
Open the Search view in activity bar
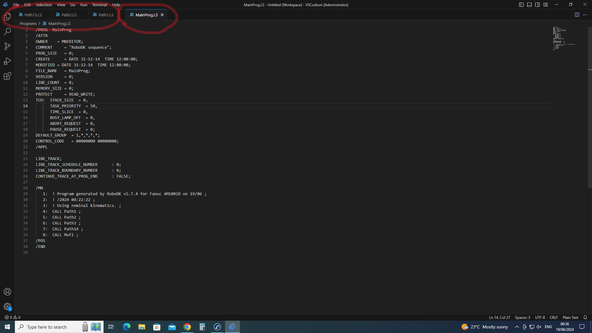[7, 31]
